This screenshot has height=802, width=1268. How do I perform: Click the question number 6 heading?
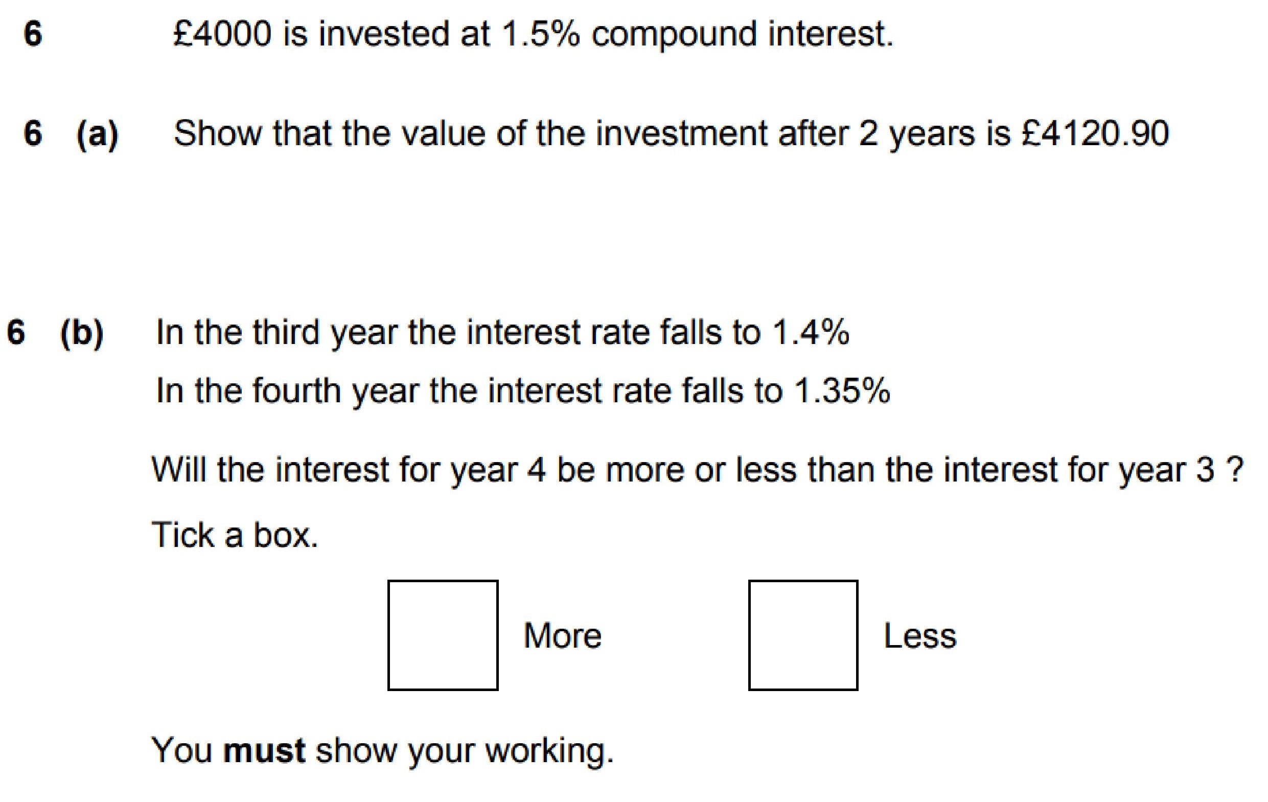point(33,34)
